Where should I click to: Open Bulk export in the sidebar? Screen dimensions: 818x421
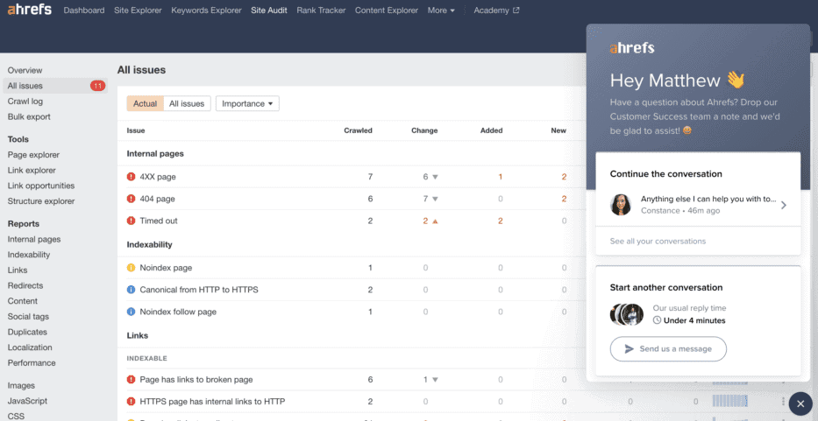point(29,116)
